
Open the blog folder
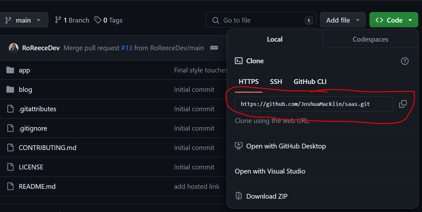(25, 90)
